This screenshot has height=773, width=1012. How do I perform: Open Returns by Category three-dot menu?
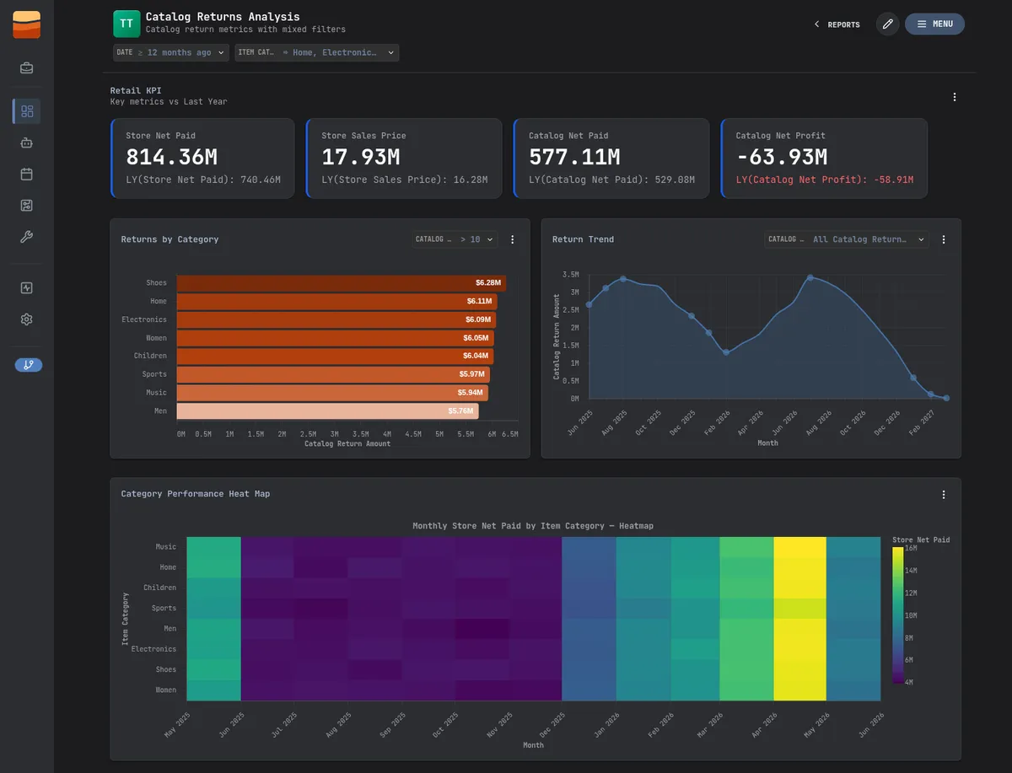point(512,239)
